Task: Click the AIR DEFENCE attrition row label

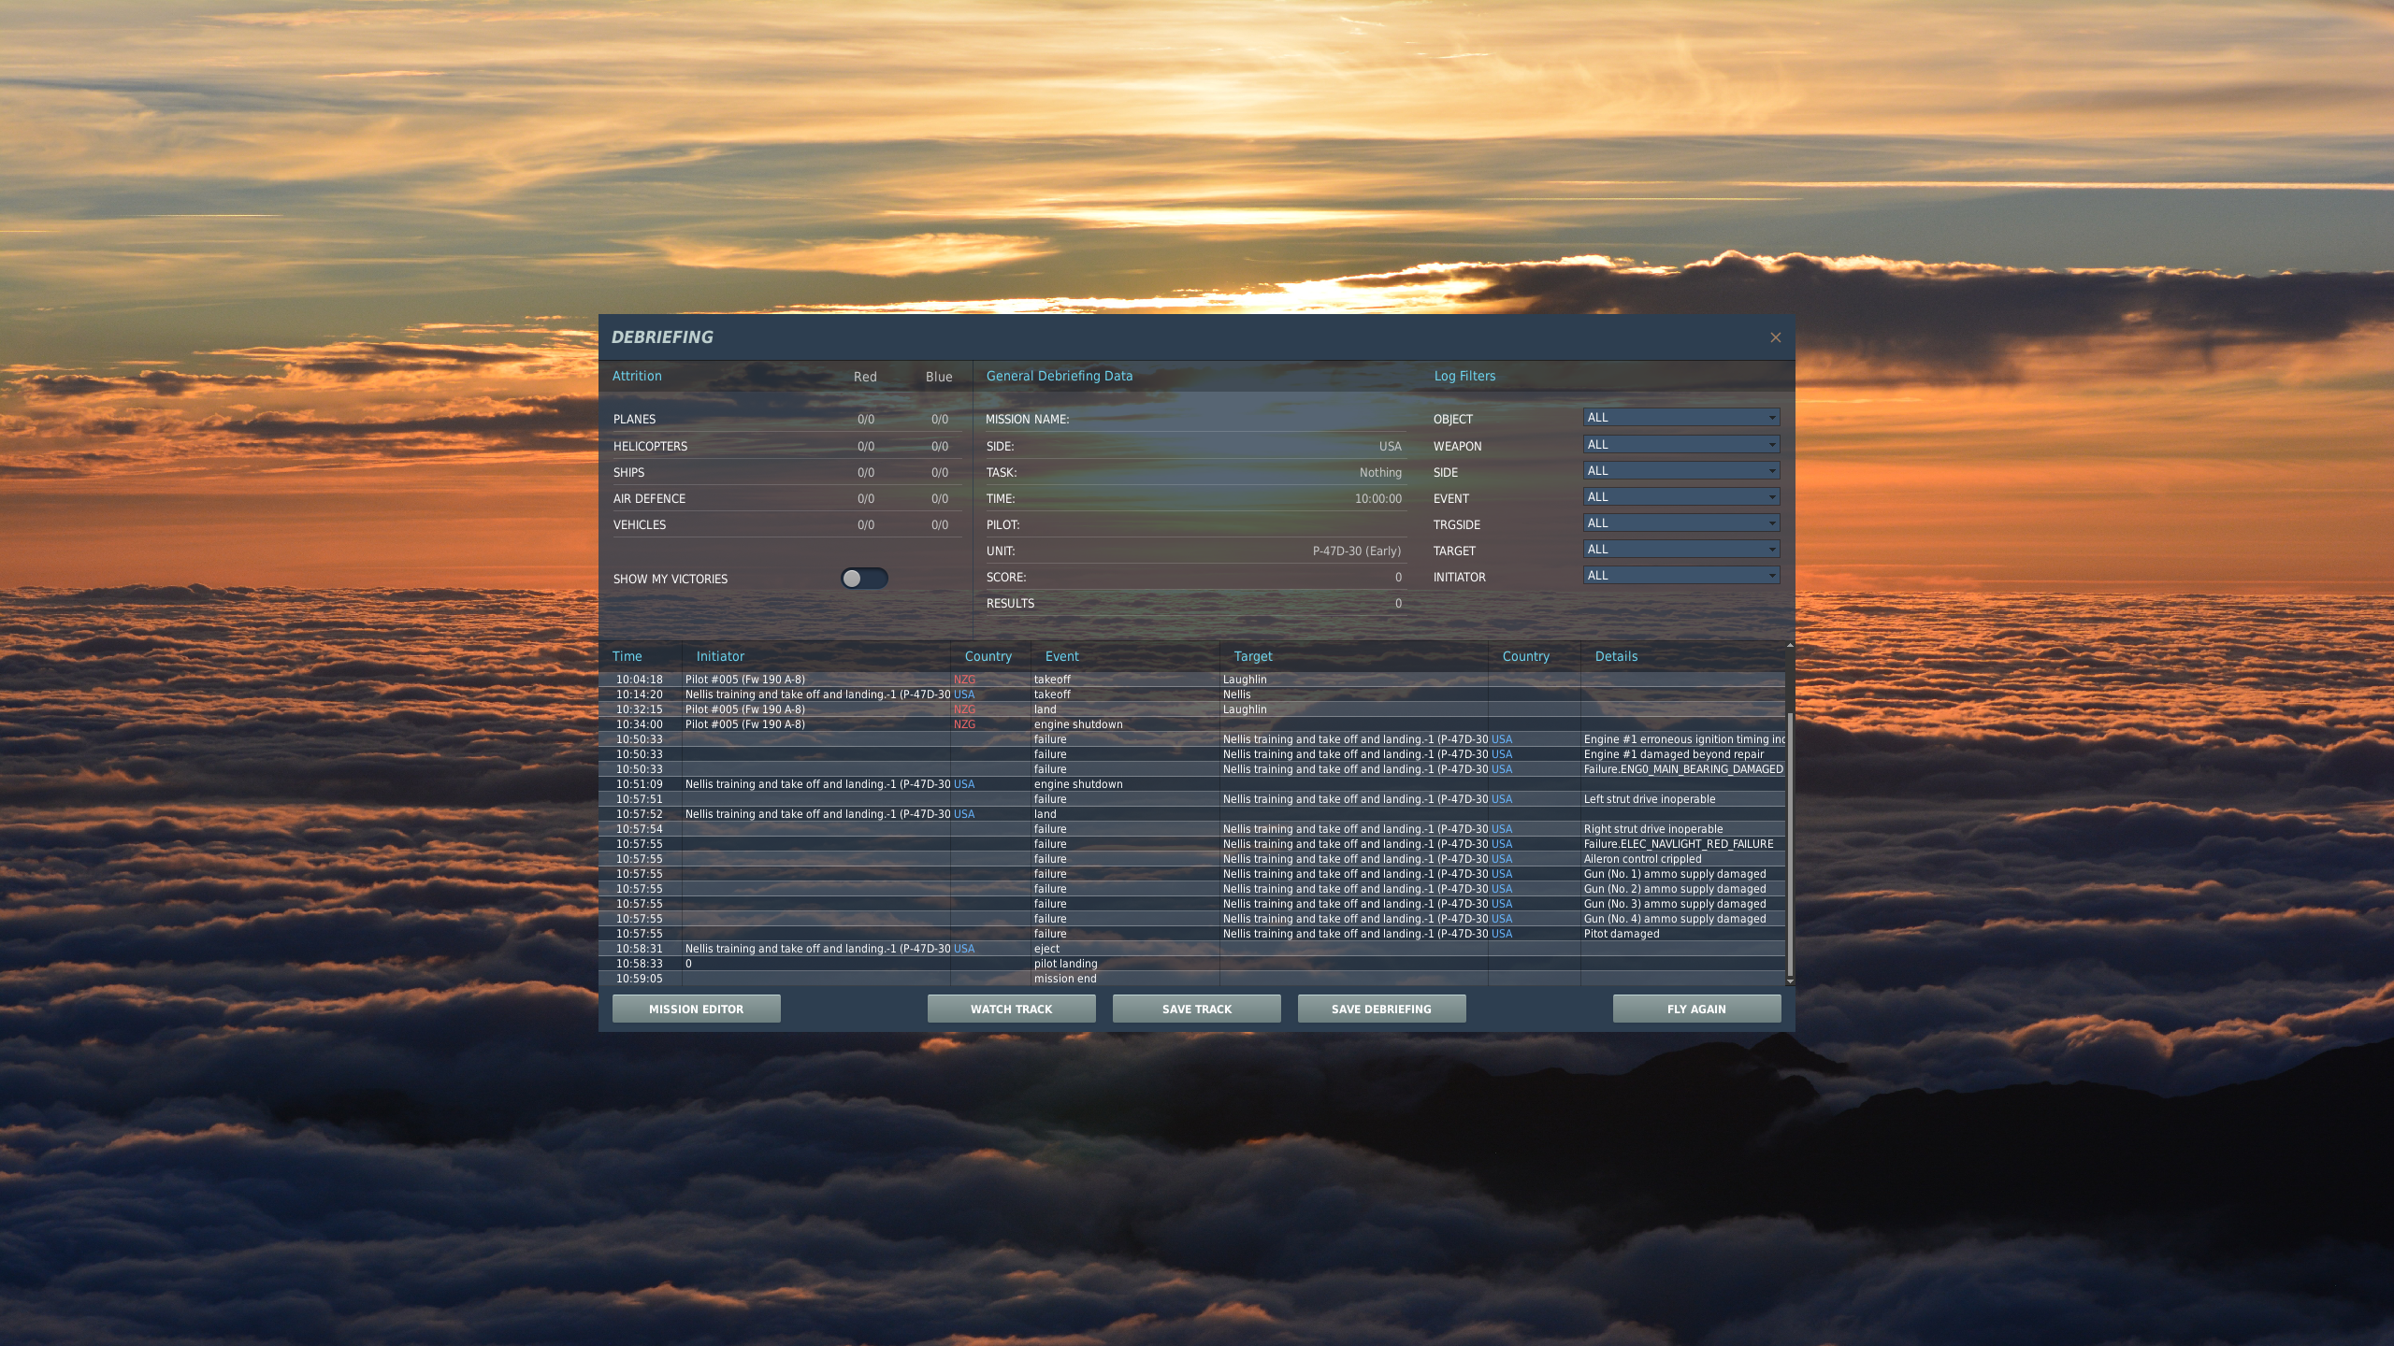Action: click(x=649, y=499)
